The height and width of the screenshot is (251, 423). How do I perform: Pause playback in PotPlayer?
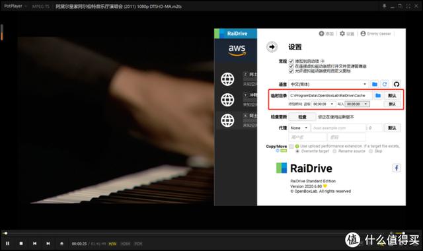click(x=7, y=244)
